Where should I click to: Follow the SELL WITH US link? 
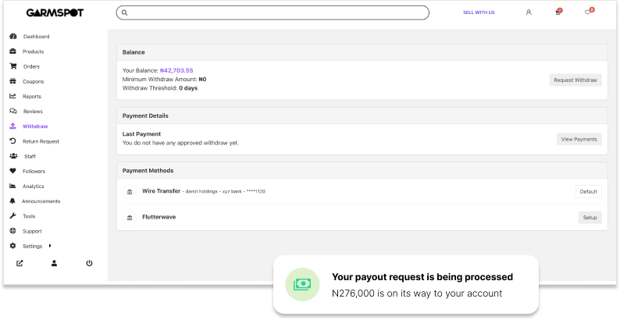(479, 12)
